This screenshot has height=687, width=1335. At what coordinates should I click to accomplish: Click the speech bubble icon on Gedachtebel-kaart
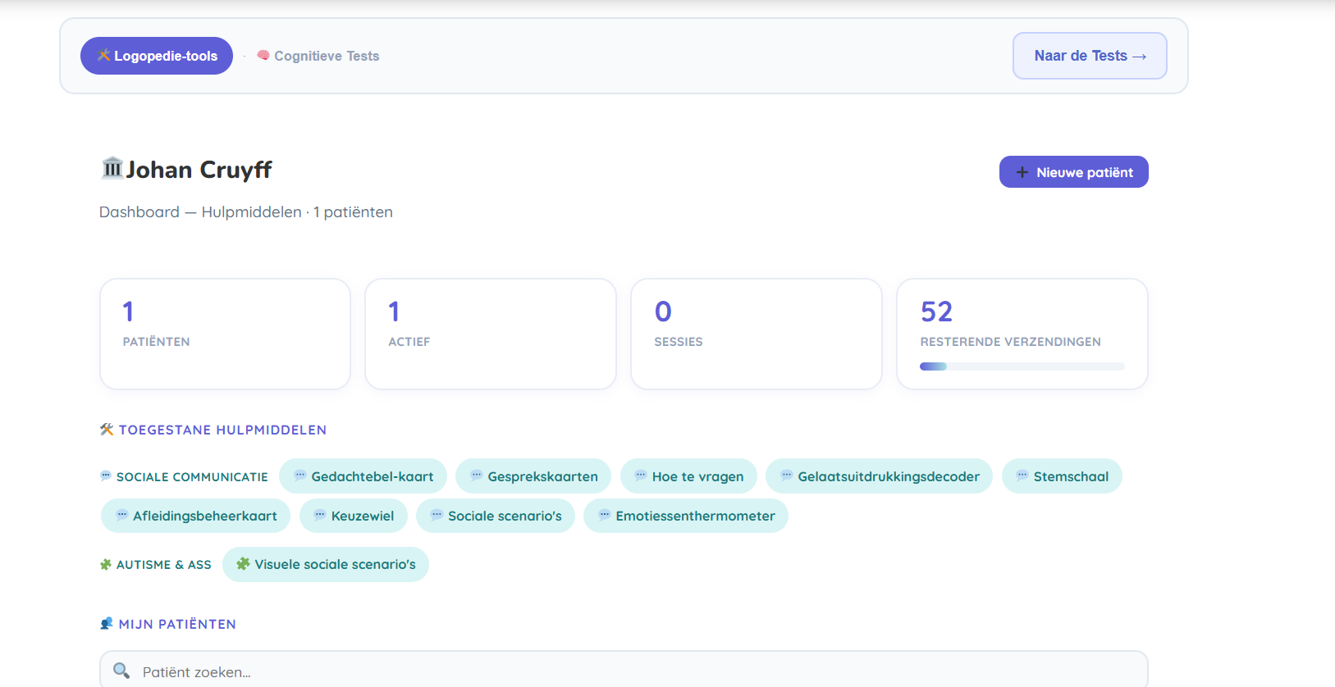(x=300, y=475)
